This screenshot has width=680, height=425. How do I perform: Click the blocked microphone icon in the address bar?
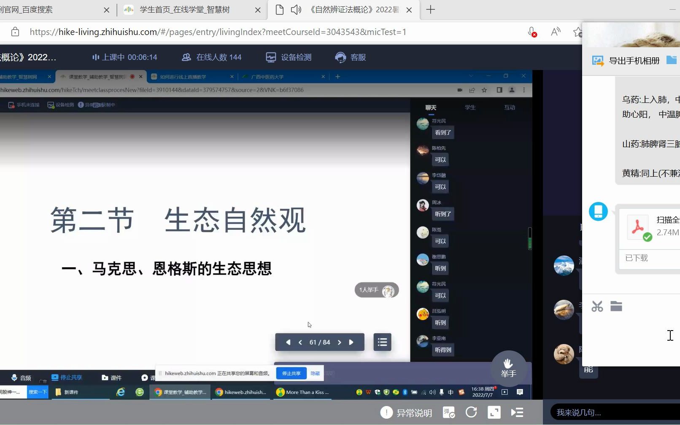coord(532,32)
